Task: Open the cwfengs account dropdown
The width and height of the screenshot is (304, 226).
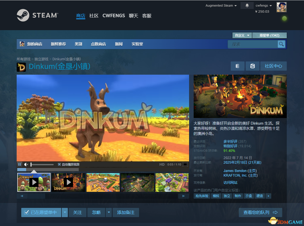Action: [x=264, y=6]
